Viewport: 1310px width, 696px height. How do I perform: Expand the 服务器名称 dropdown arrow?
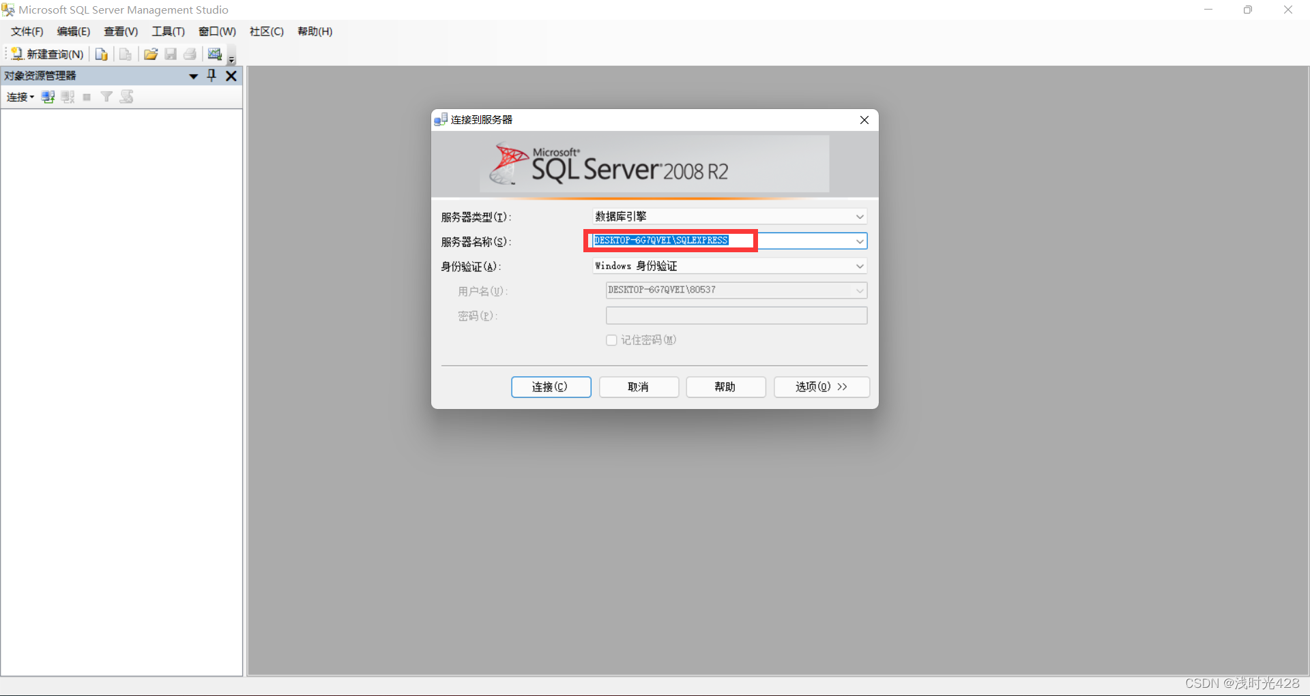click(x=860, y=241)
